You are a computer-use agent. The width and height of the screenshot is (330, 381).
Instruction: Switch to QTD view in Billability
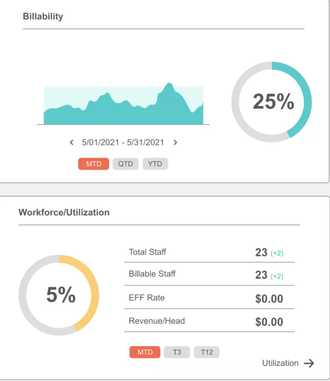point(125,163)
